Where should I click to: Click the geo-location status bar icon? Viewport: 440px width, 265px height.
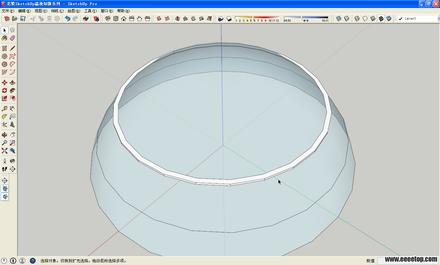[4, 261]
